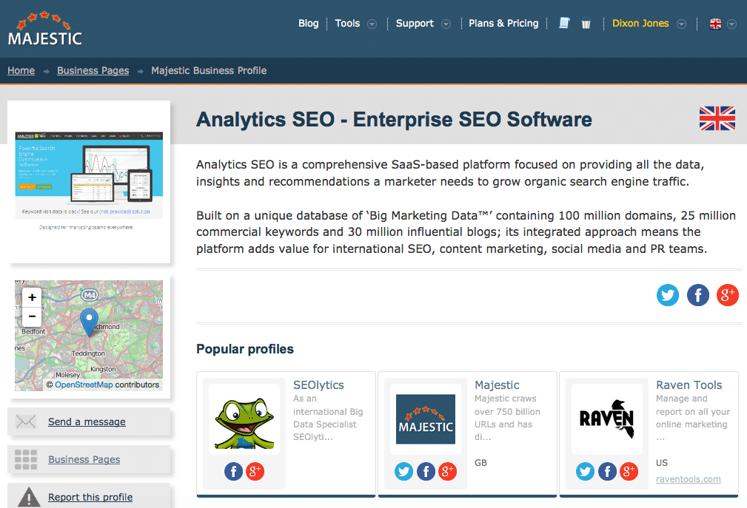747x508 pixels.
Task: Open the notes document icon in the navbar
Action: [564, 23]
